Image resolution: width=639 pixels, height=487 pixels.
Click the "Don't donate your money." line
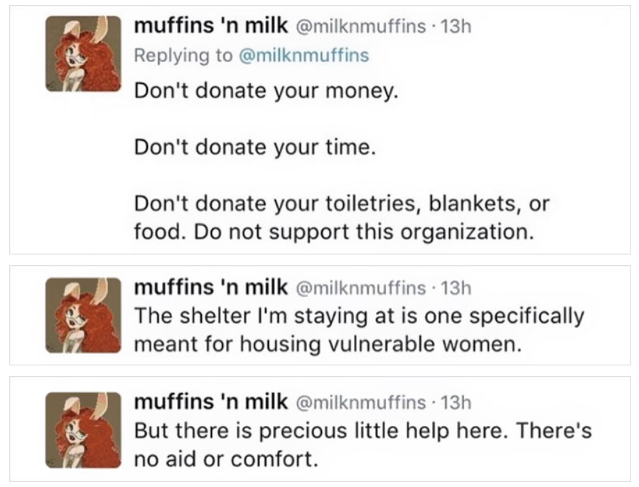262,92
